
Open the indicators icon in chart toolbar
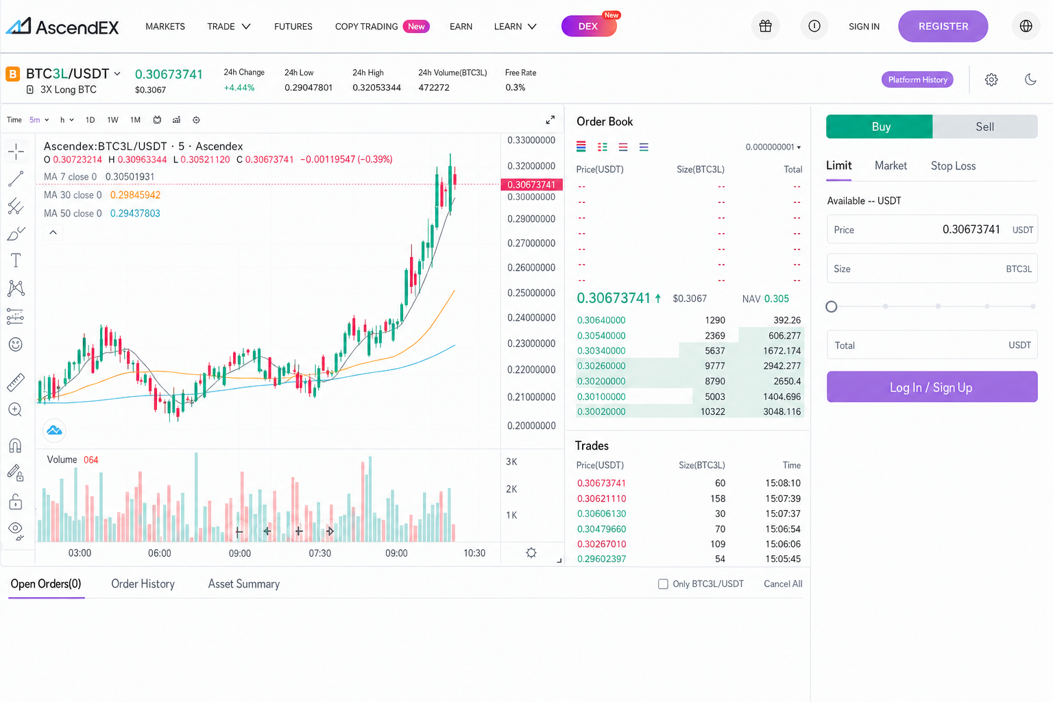(176, 120)
